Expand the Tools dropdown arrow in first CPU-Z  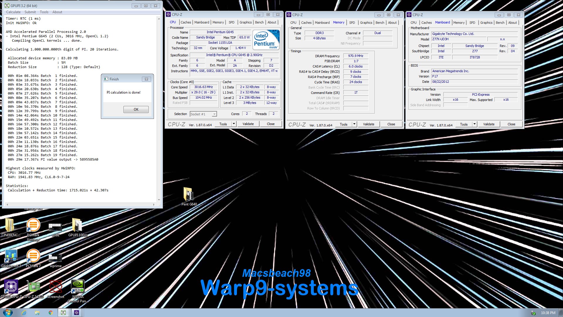[x=234, y=124]
